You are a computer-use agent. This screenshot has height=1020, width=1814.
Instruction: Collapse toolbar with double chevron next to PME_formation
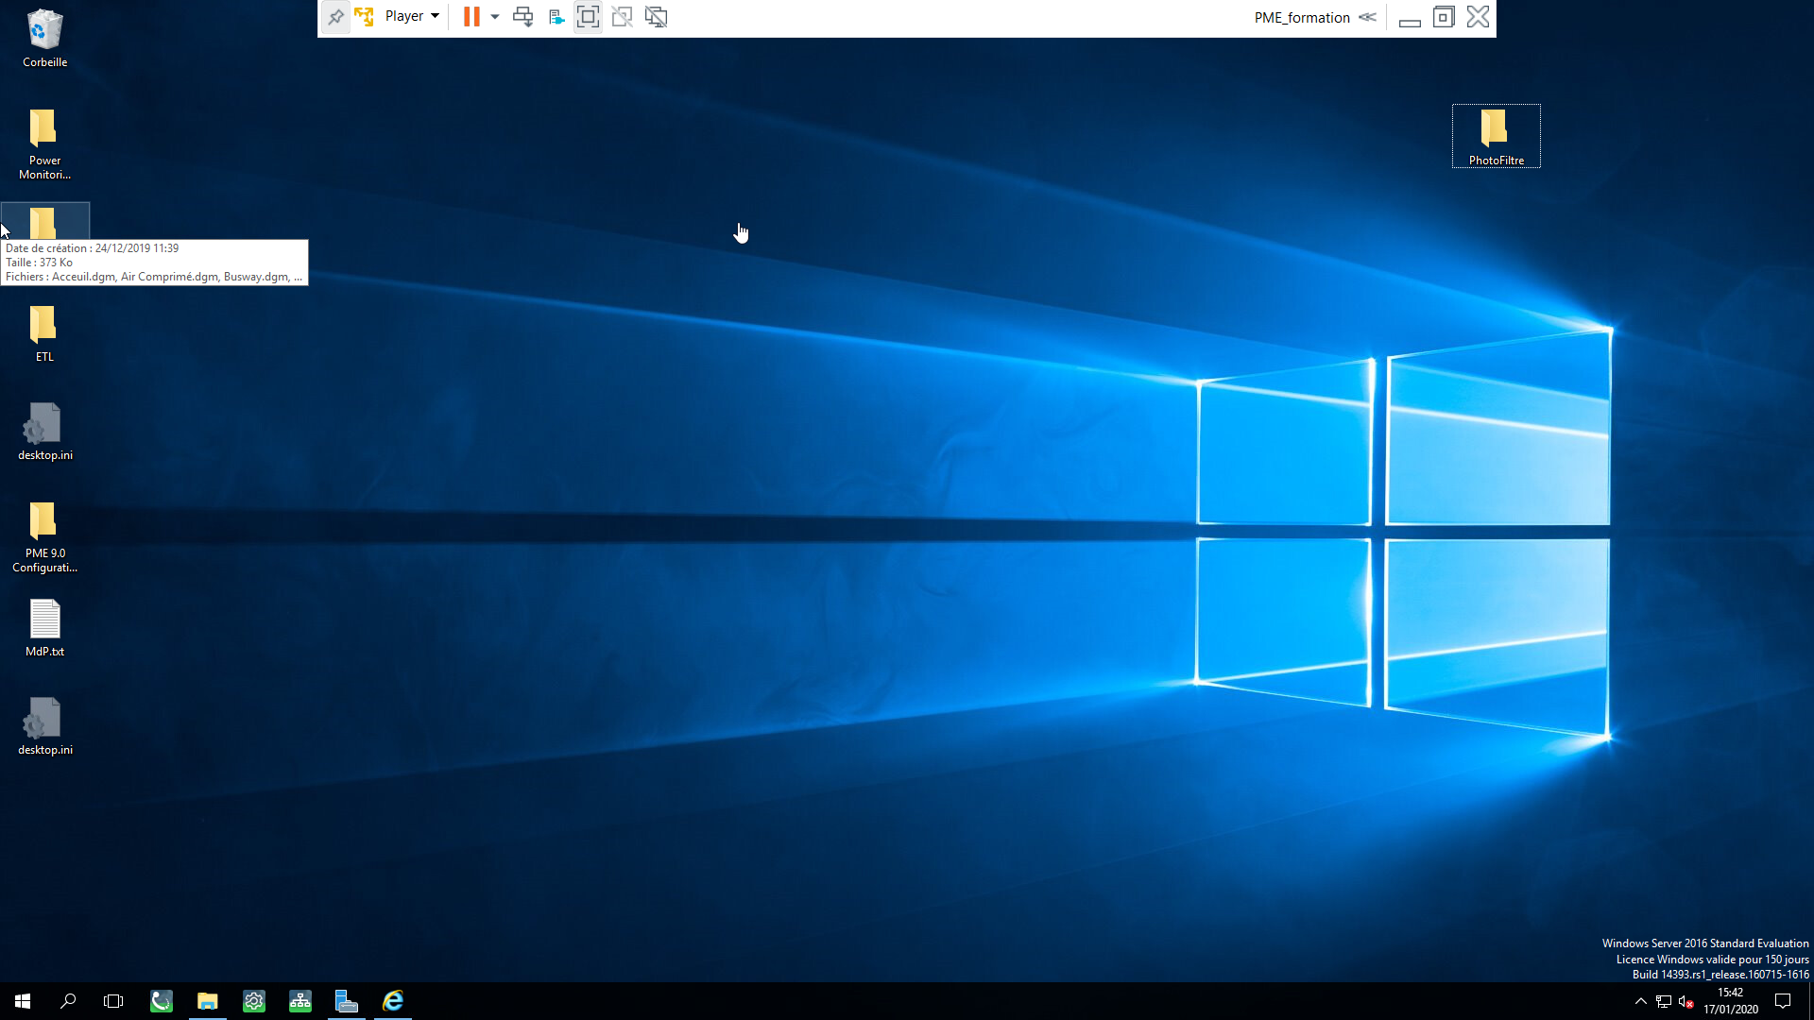tap(1367, 17)
